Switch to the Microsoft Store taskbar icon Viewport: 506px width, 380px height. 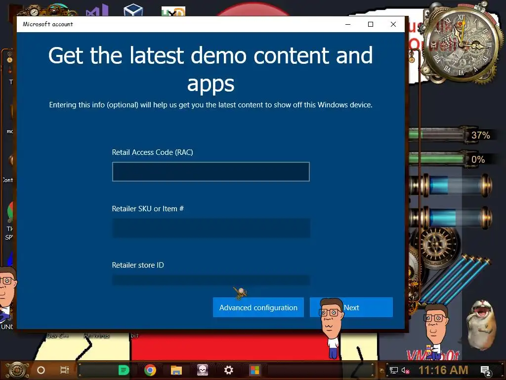click(x=254, y=370)
